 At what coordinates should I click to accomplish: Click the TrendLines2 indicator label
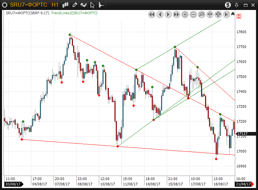click(74, 13)
